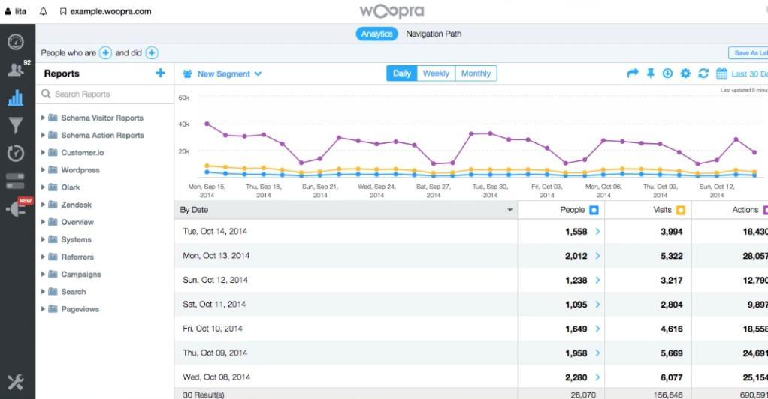Select the Weekly view
The height and width of the screenshot is (399, 768).
click(x=436, y=73)
